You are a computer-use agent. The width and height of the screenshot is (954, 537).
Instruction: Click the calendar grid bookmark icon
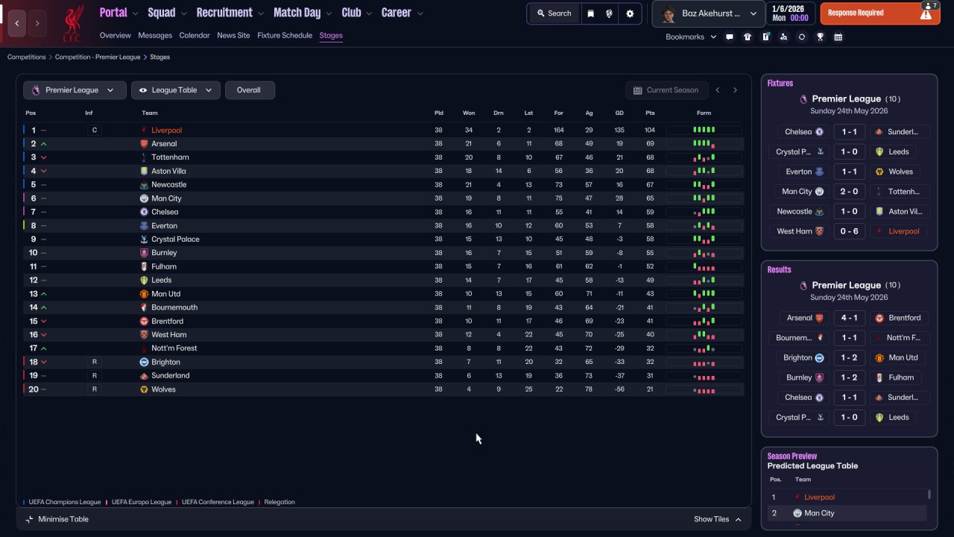[838, 37]
